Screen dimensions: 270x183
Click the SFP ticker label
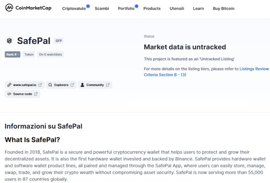pyautogui.click(x=59, y=41)
